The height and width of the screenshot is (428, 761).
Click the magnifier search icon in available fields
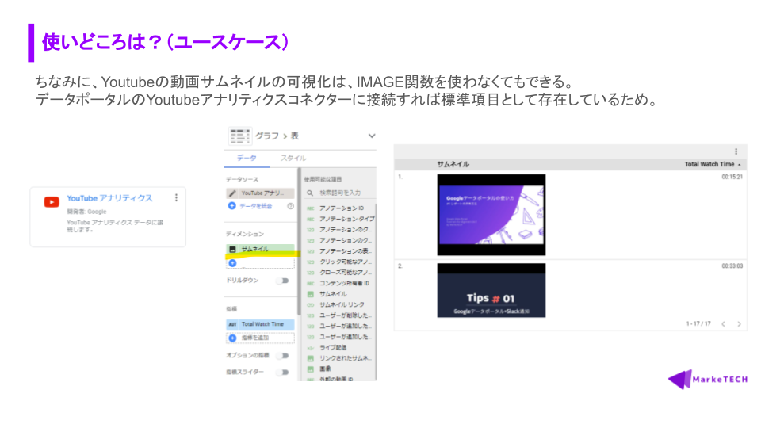point(310,193)
